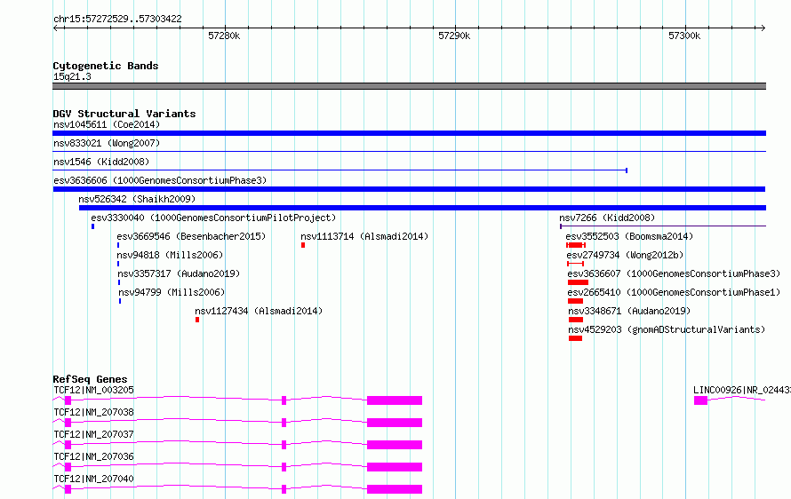Click the purple nsv7266 variant line
Viewport: 791px width, 499px height.
tap(663, 226)
